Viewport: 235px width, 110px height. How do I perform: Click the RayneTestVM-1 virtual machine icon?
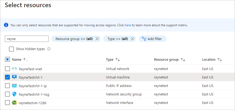14,77
